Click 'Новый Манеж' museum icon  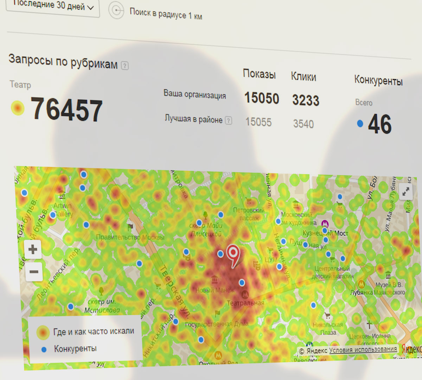(x=215, y=280)
